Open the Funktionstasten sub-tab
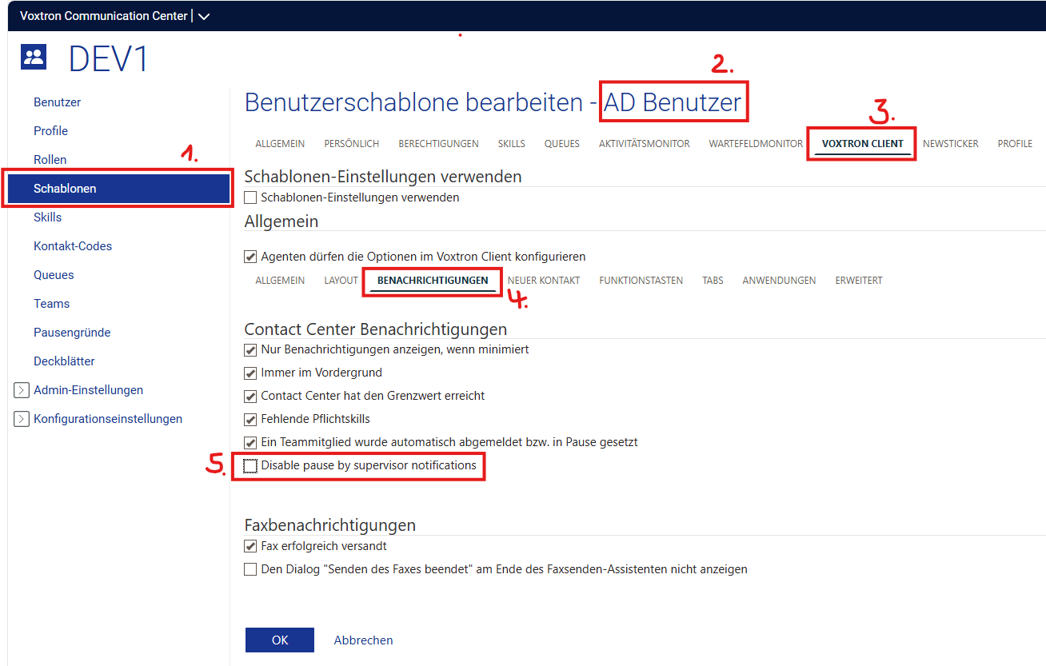The image size is (1046, 666). tap(641, 281)
